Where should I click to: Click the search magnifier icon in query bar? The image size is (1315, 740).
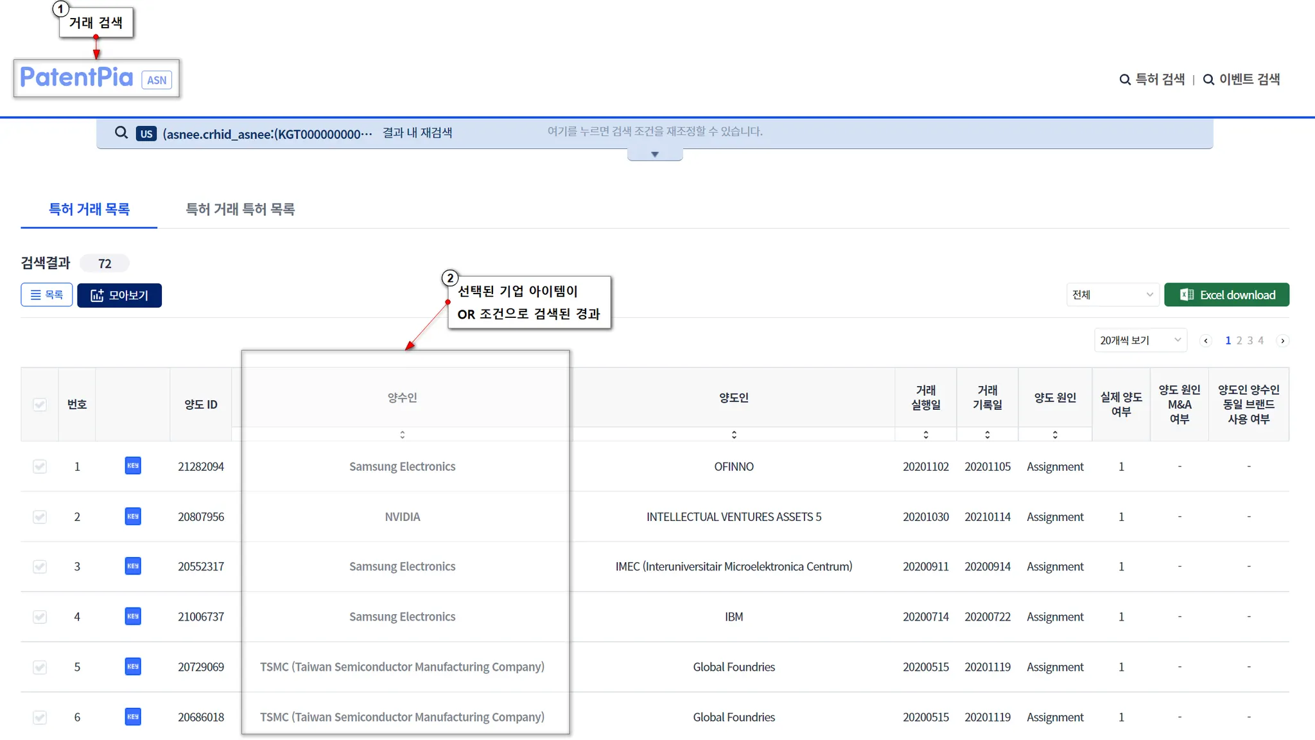tap(121, 133)
